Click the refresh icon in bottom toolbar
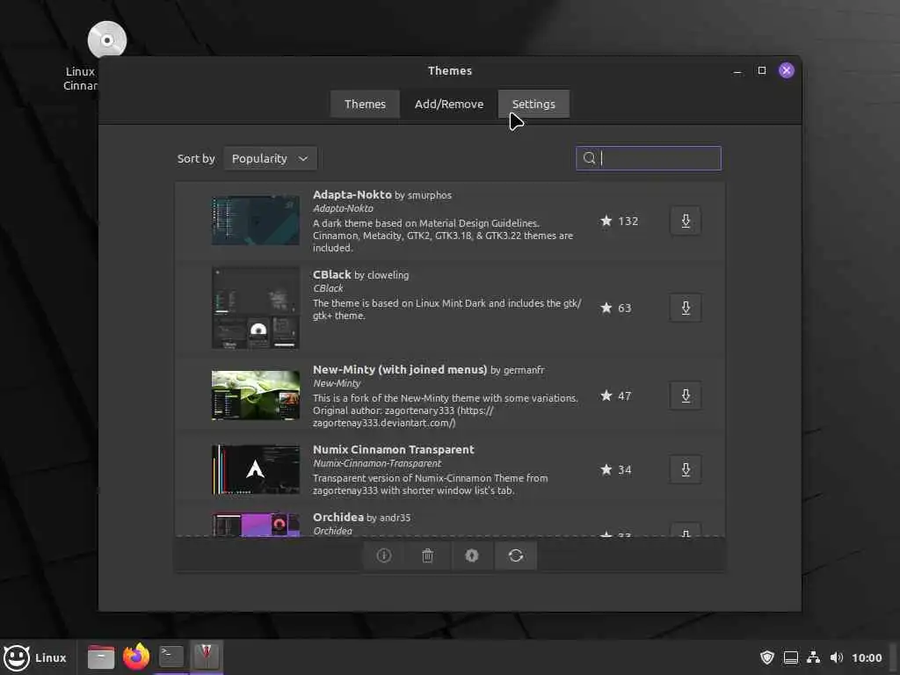The width and height of the screenshot is (900, 675). click(x=515, y=555)
